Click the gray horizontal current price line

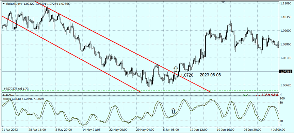coord(140,72)
